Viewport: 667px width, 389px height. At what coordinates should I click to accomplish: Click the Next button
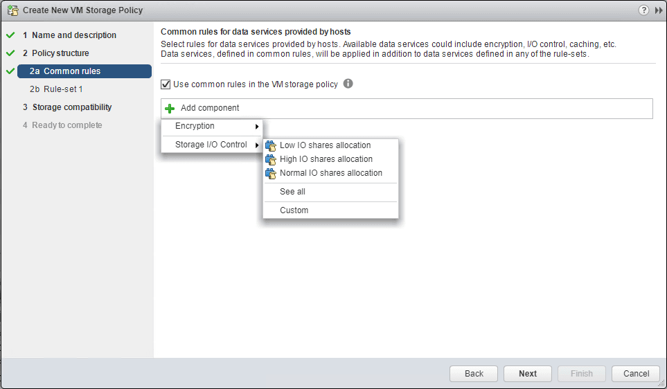(x=528, y=374)
